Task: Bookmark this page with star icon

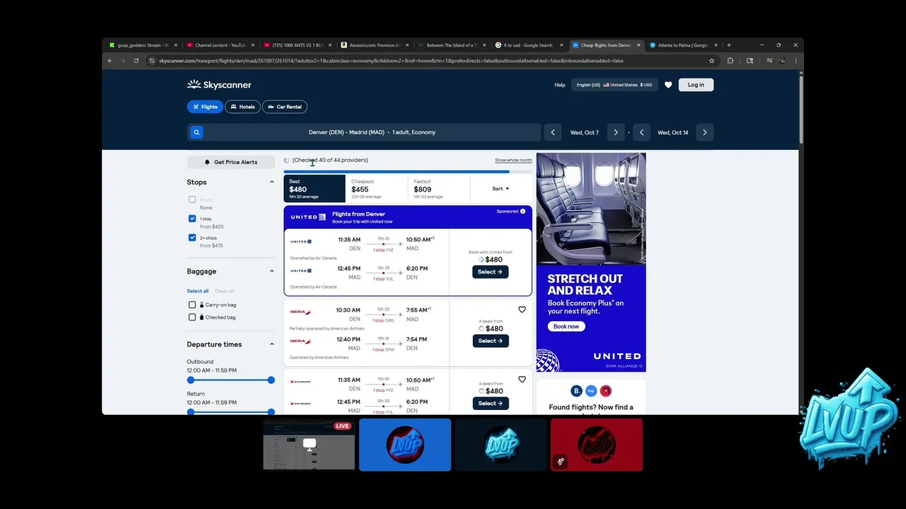Action: (x=711, y=61)
